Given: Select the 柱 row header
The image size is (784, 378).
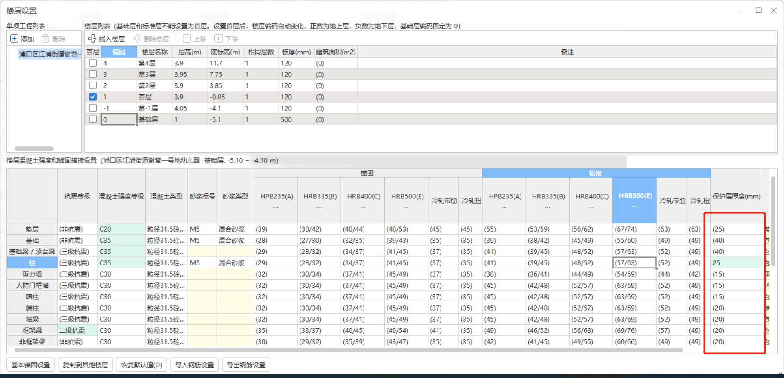Looking at the screenshot, I should pos(32,263).
